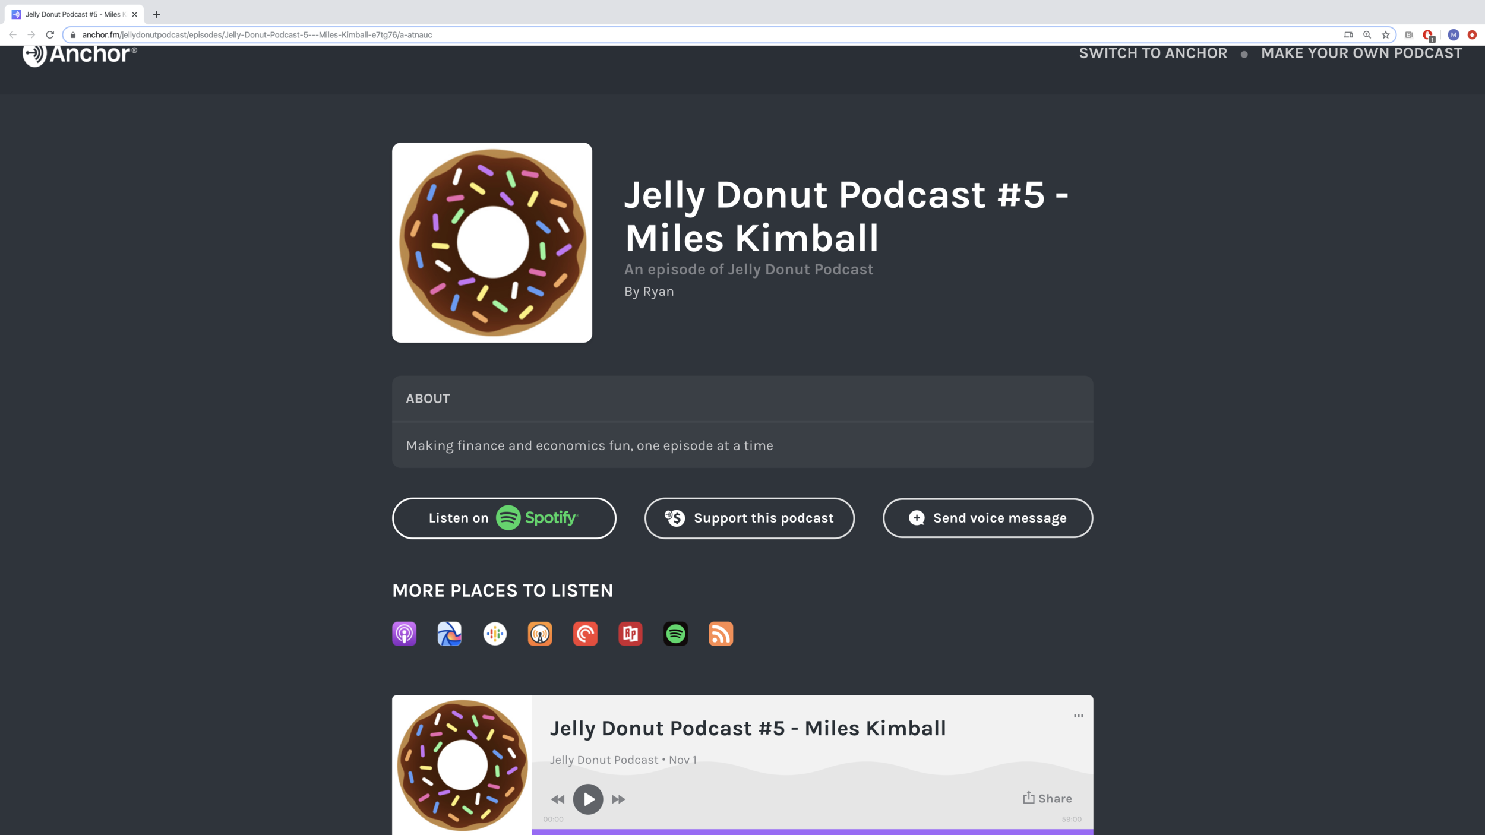1485x835 pixels.
Task: Open the small Spotify icon link
Action: point(675,634)
